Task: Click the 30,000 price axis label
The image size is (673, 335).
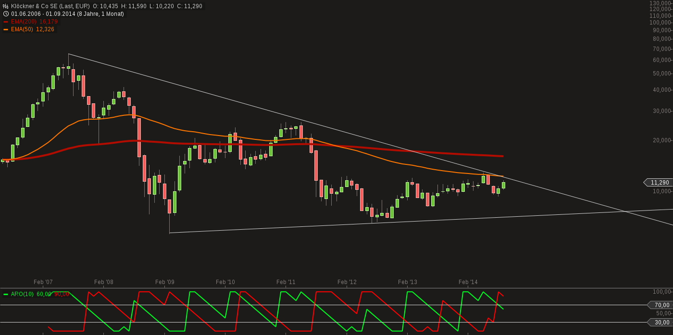Action: click(x=662, y=111)
